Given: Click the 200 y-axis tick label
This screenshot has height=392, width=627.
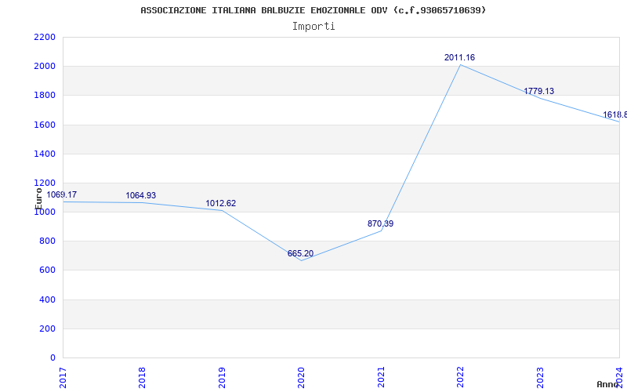Looking at the screenshot, I should pos(48,328).
